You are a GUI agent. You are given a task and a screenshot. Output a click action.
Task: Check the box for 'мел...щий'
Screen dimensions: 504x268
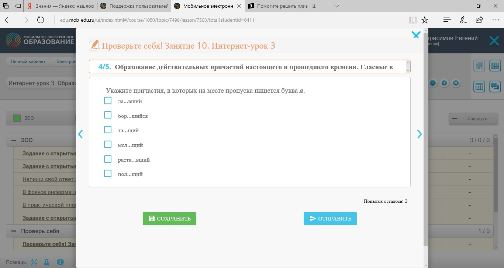coord(108,144)
